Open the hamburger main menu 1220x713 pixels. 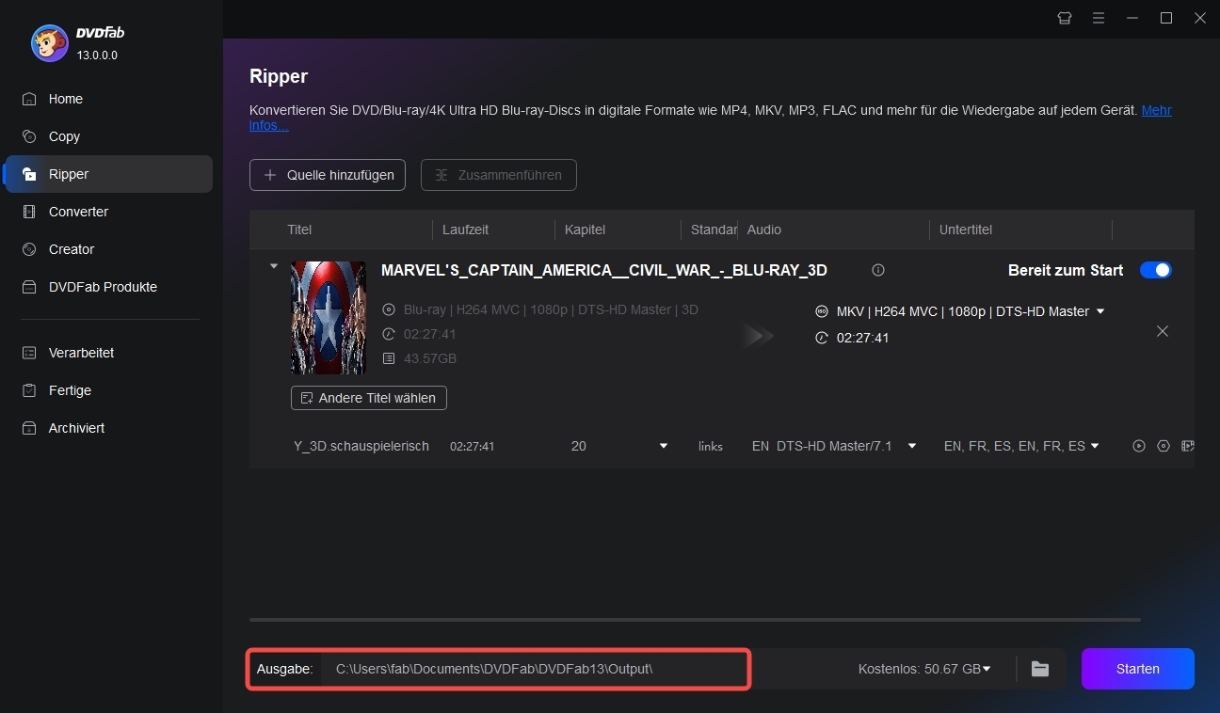1099,18
